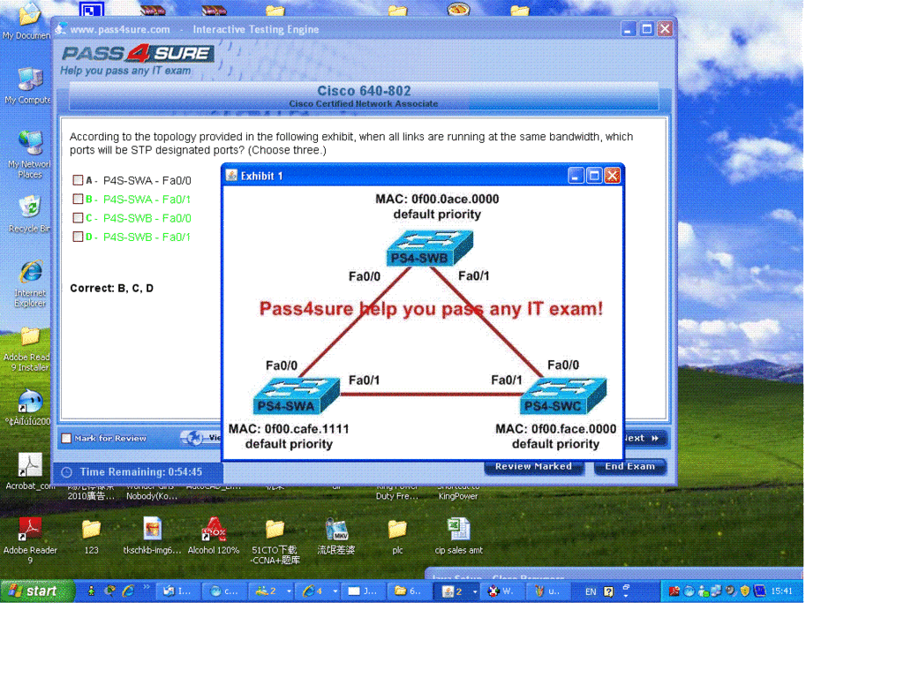Image resolution: width=904 pixels, height=678 pixels.
Task: Open the Windows Start menu
Action: pos(32,591)
